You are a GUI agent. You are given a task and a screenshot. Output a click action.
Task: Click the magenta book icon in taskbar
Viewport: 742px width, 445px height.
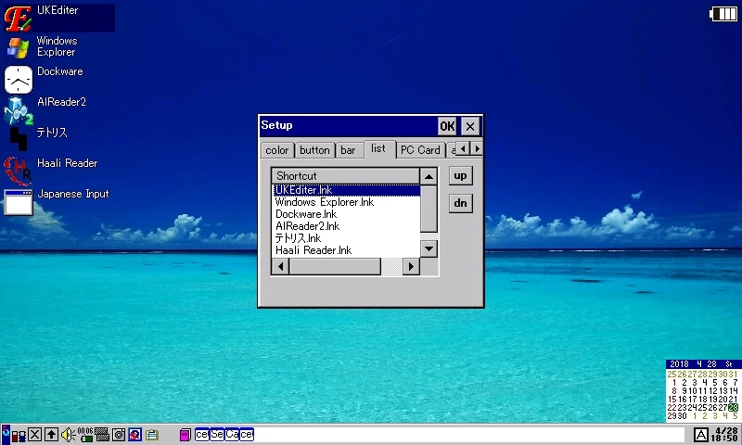click(185, 434)
